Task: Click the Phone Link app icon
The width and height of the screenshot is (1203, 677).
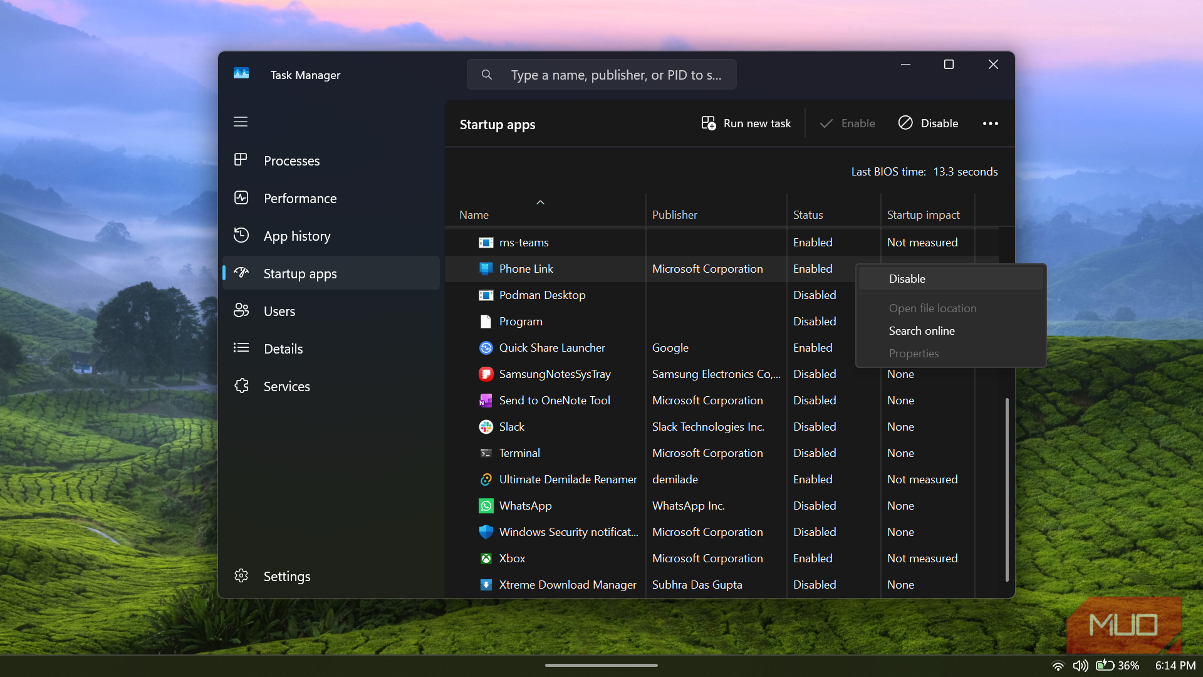Action: [x=486, y=269]
